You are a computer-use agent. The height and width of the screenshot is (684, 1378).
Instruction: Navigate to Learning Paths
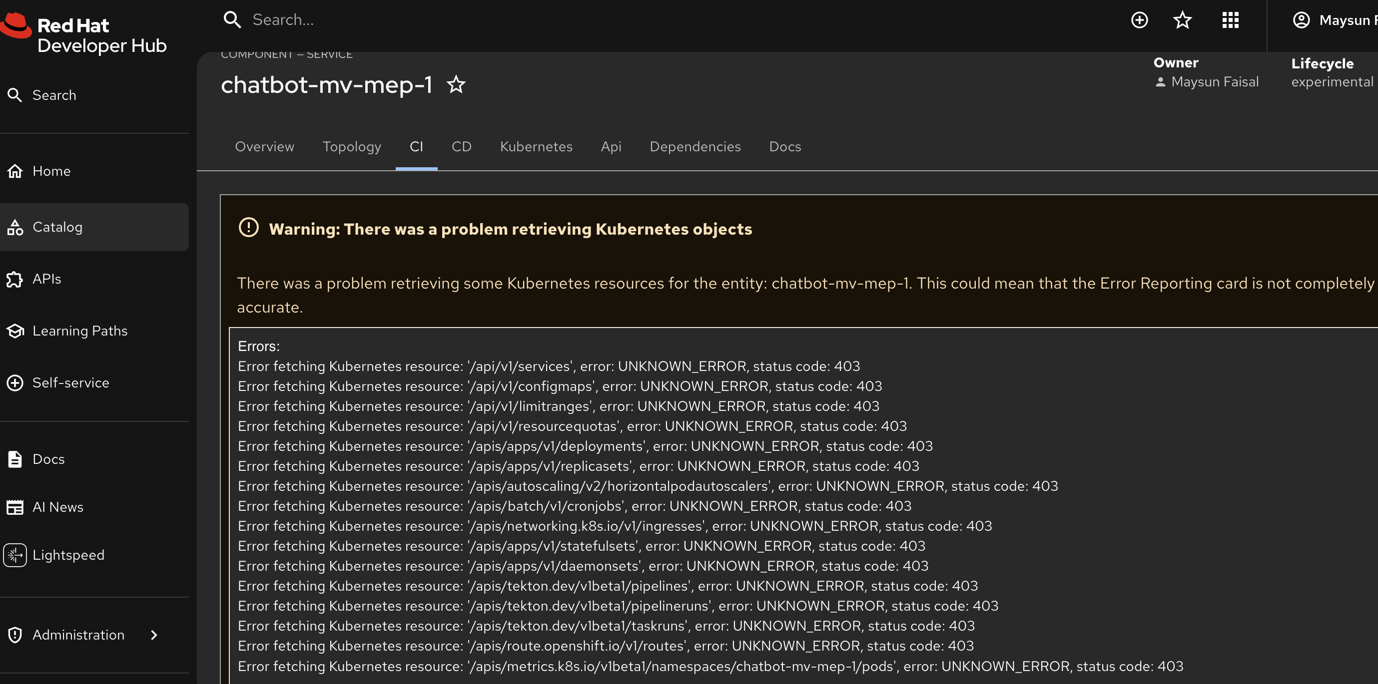click(80, 331)
